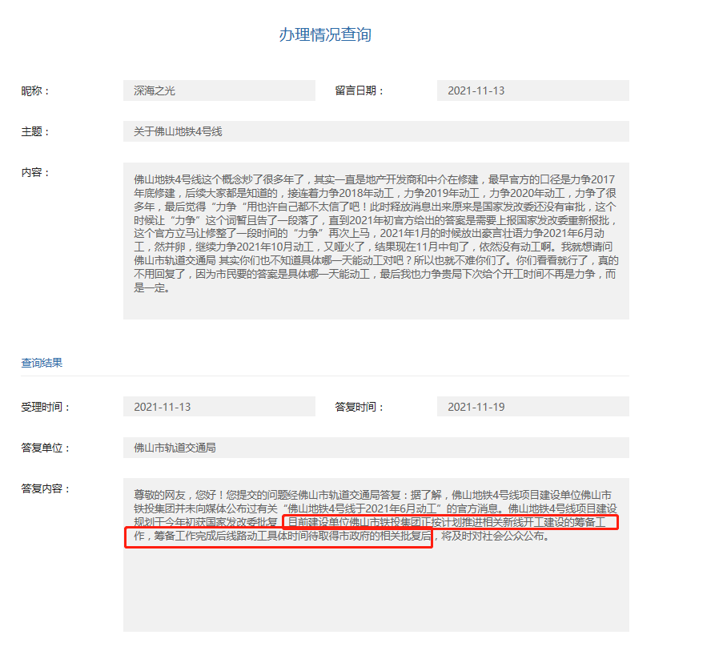Viewport: 715px width, 647px height.
Task: Click inside the 内容 message text box
Action: [376, 240]
